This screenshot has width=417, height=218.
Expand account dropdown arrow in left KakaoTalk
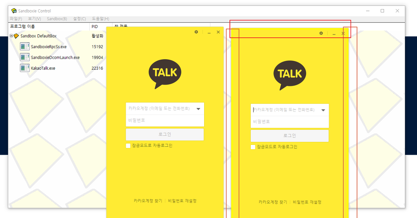198,109
